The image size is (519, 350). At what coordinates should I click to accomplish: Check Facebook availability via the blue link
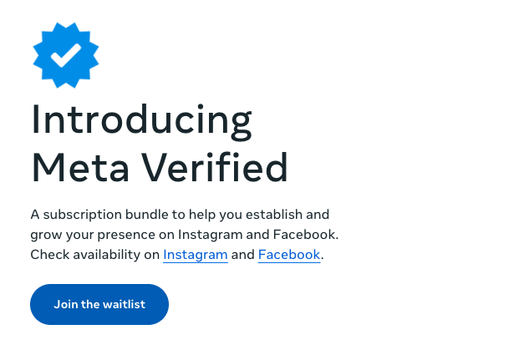coord(289,255)
